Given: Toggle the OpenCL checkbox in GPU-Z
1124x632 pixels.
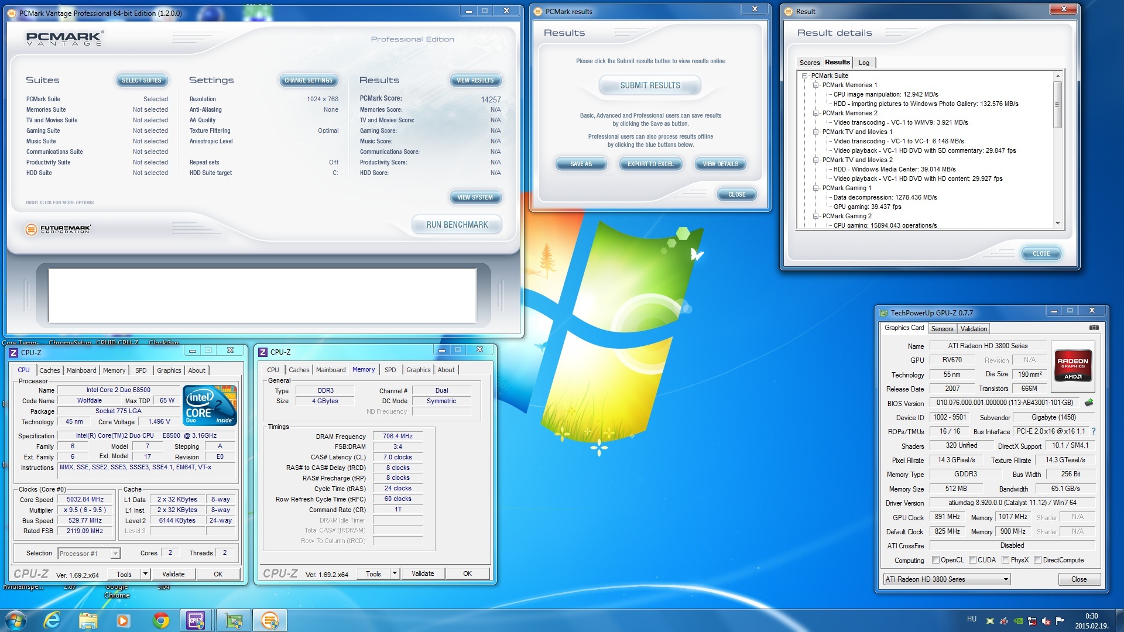Looking at the screenshot, I should tap(935, 560).
